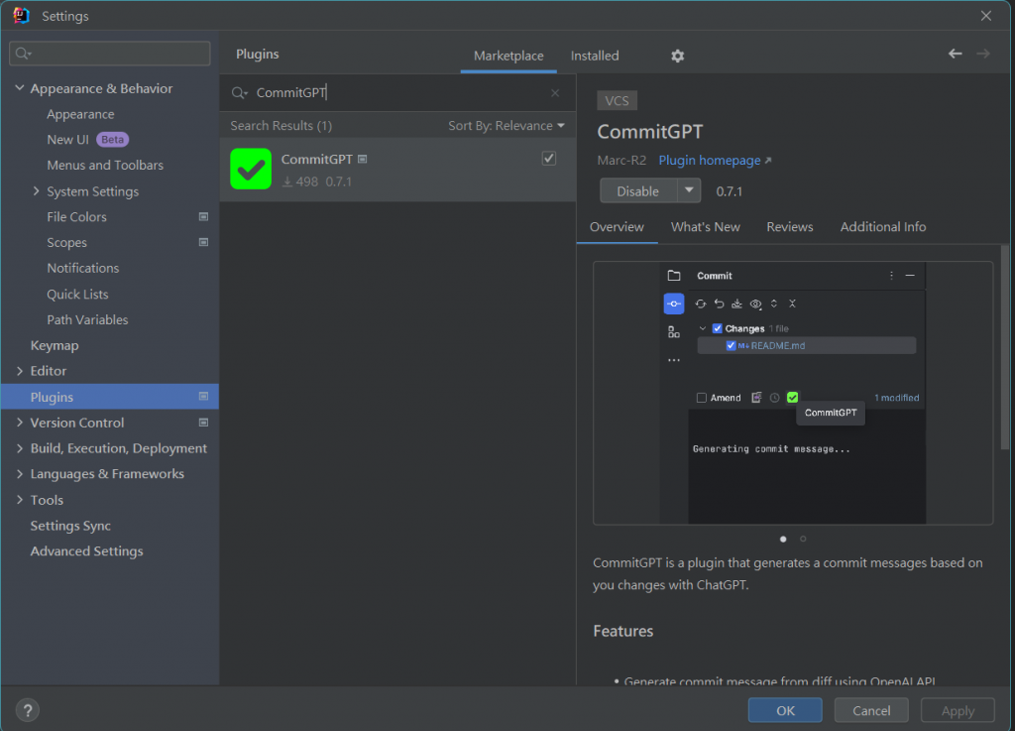Select Notifications settings item
The width and height of the screenshot is (1015, 731).
(83, 268)
